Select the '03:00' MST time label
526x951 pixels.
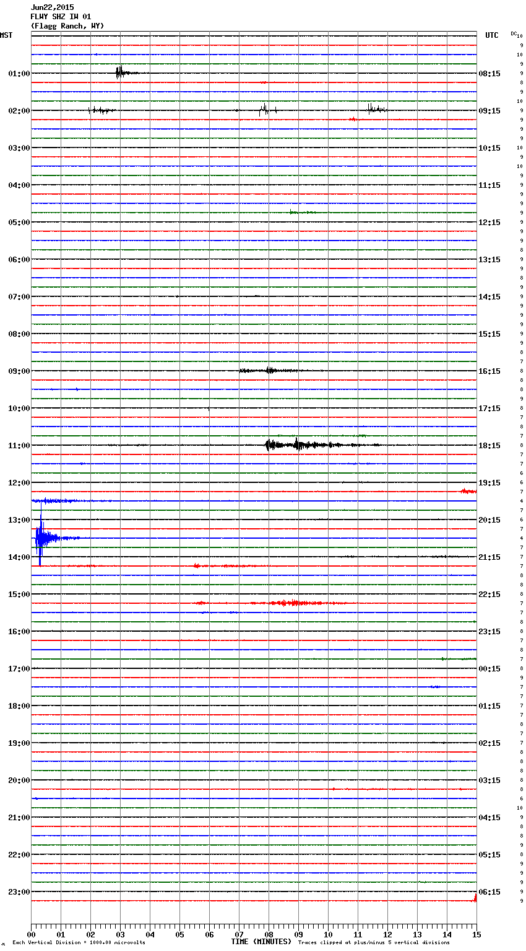[19, 148]
